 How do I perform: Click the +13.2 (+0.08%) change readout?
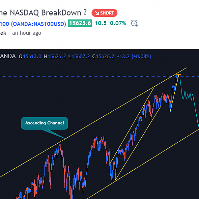click(134, 57)
